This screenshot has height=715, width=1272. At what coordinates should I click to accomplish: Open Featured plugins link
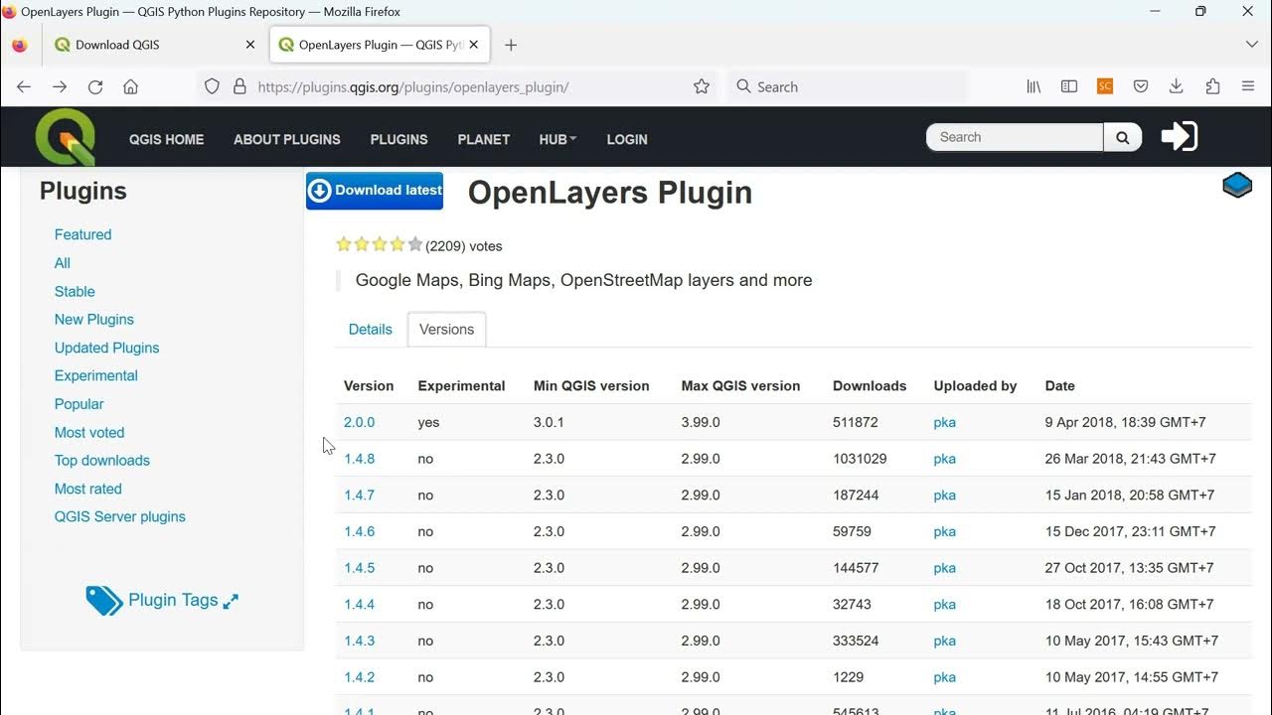pyautogui.click(x=82, y=235)
